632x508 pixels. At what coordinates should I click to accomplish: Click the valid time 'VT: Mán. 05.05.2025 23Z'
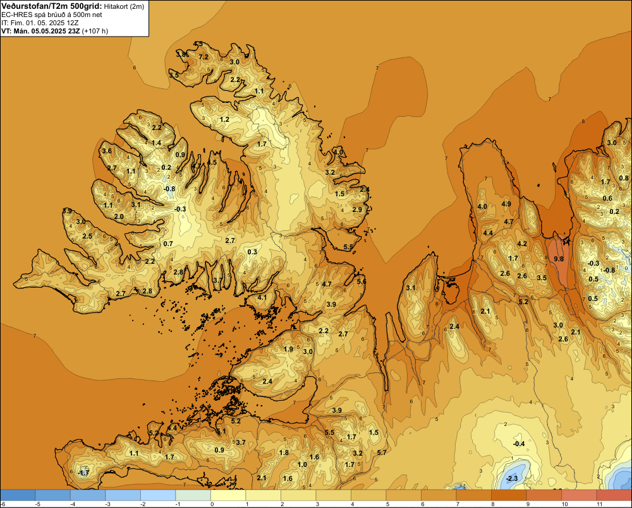40,31
